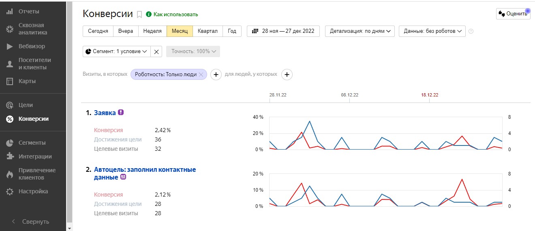Click the calendar date range picker
This screenshot has height=231, width=535.
tap(283, 31)
